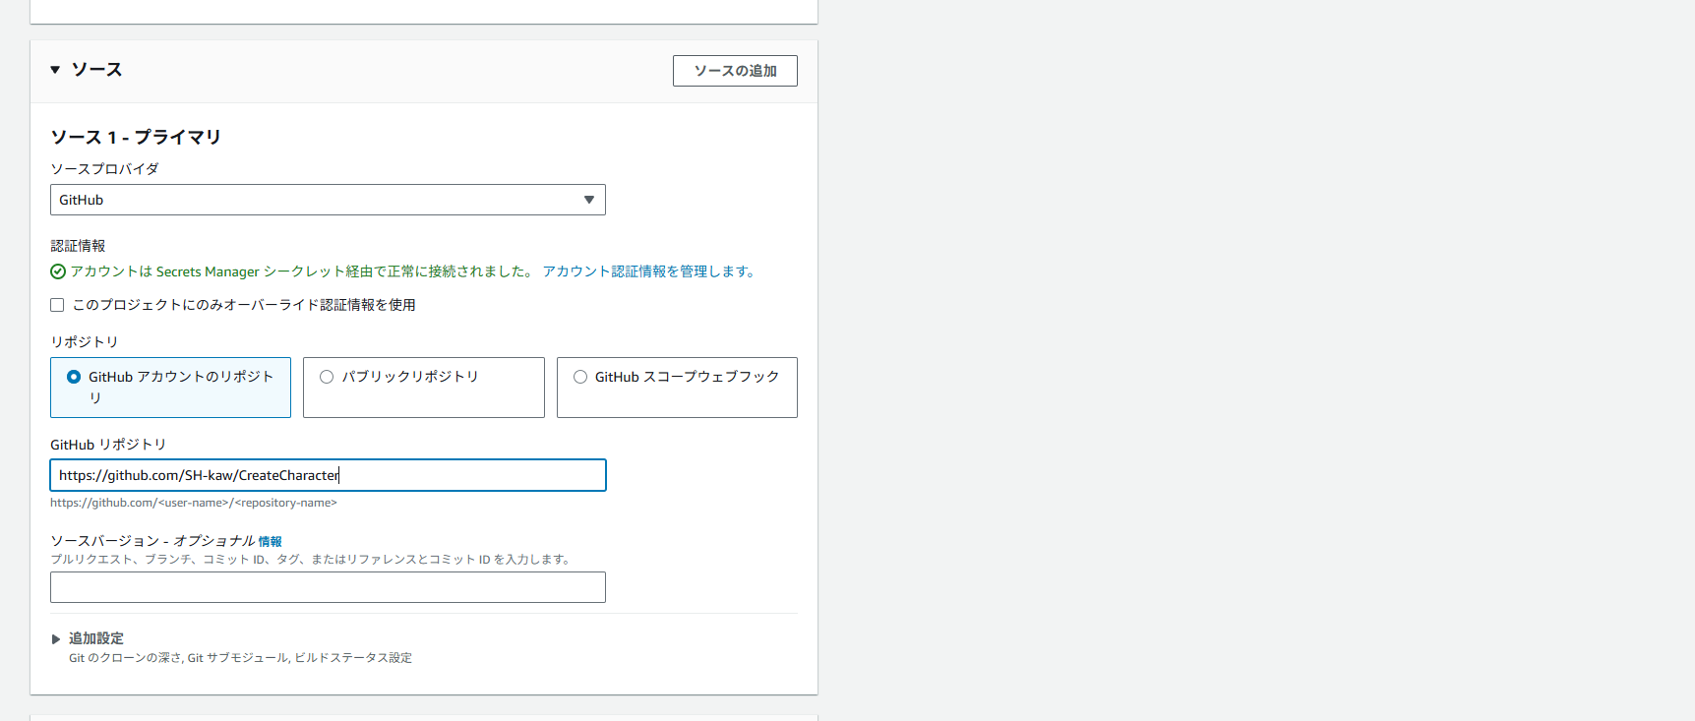This screenshot has width=1695, height=721.
Task: Open アカウント認証情報を管理します link
Action: [x=650, y=271]
